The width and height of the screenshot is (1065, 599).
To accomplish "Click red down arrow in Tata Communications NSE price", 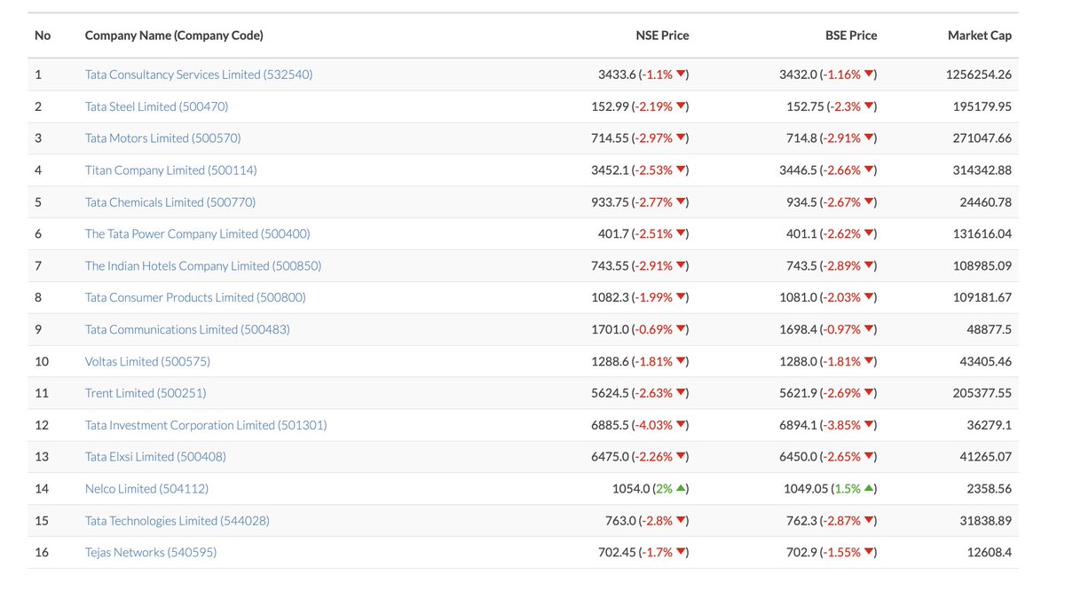I will coord(681,329).
